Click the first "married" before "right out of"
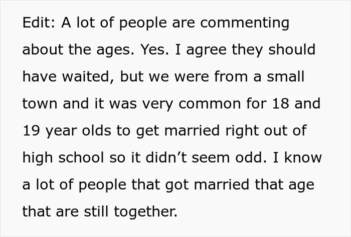Viewport: 351px width, 237px height. 192,130
